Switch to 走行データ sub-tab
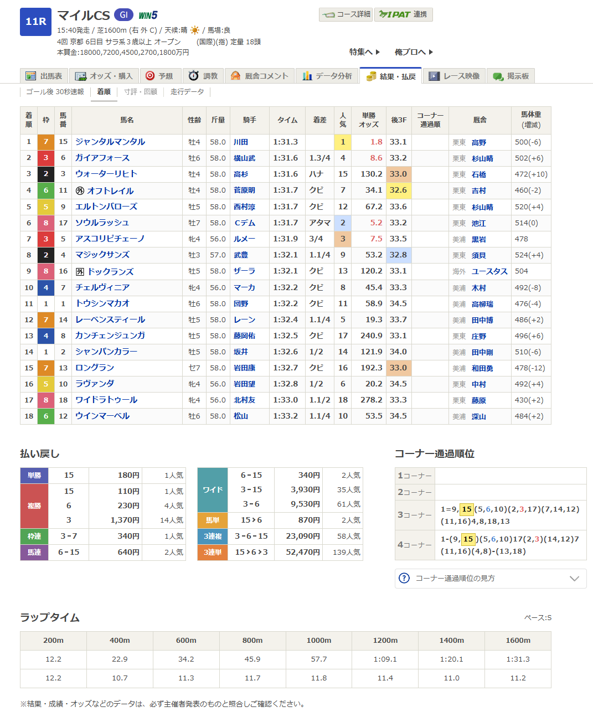This screenshot has height=717, width=593. [x=187, y=92]
